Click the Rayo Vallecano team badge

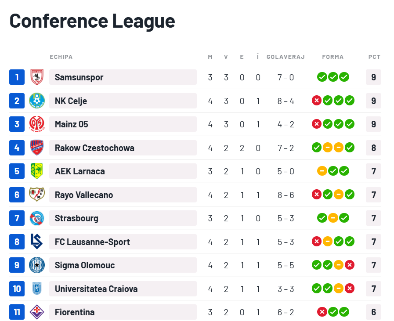tap(37, 195)
